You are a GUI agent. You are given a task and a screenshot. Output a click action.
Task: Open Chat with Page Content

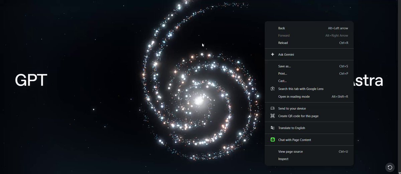(309, 140)
